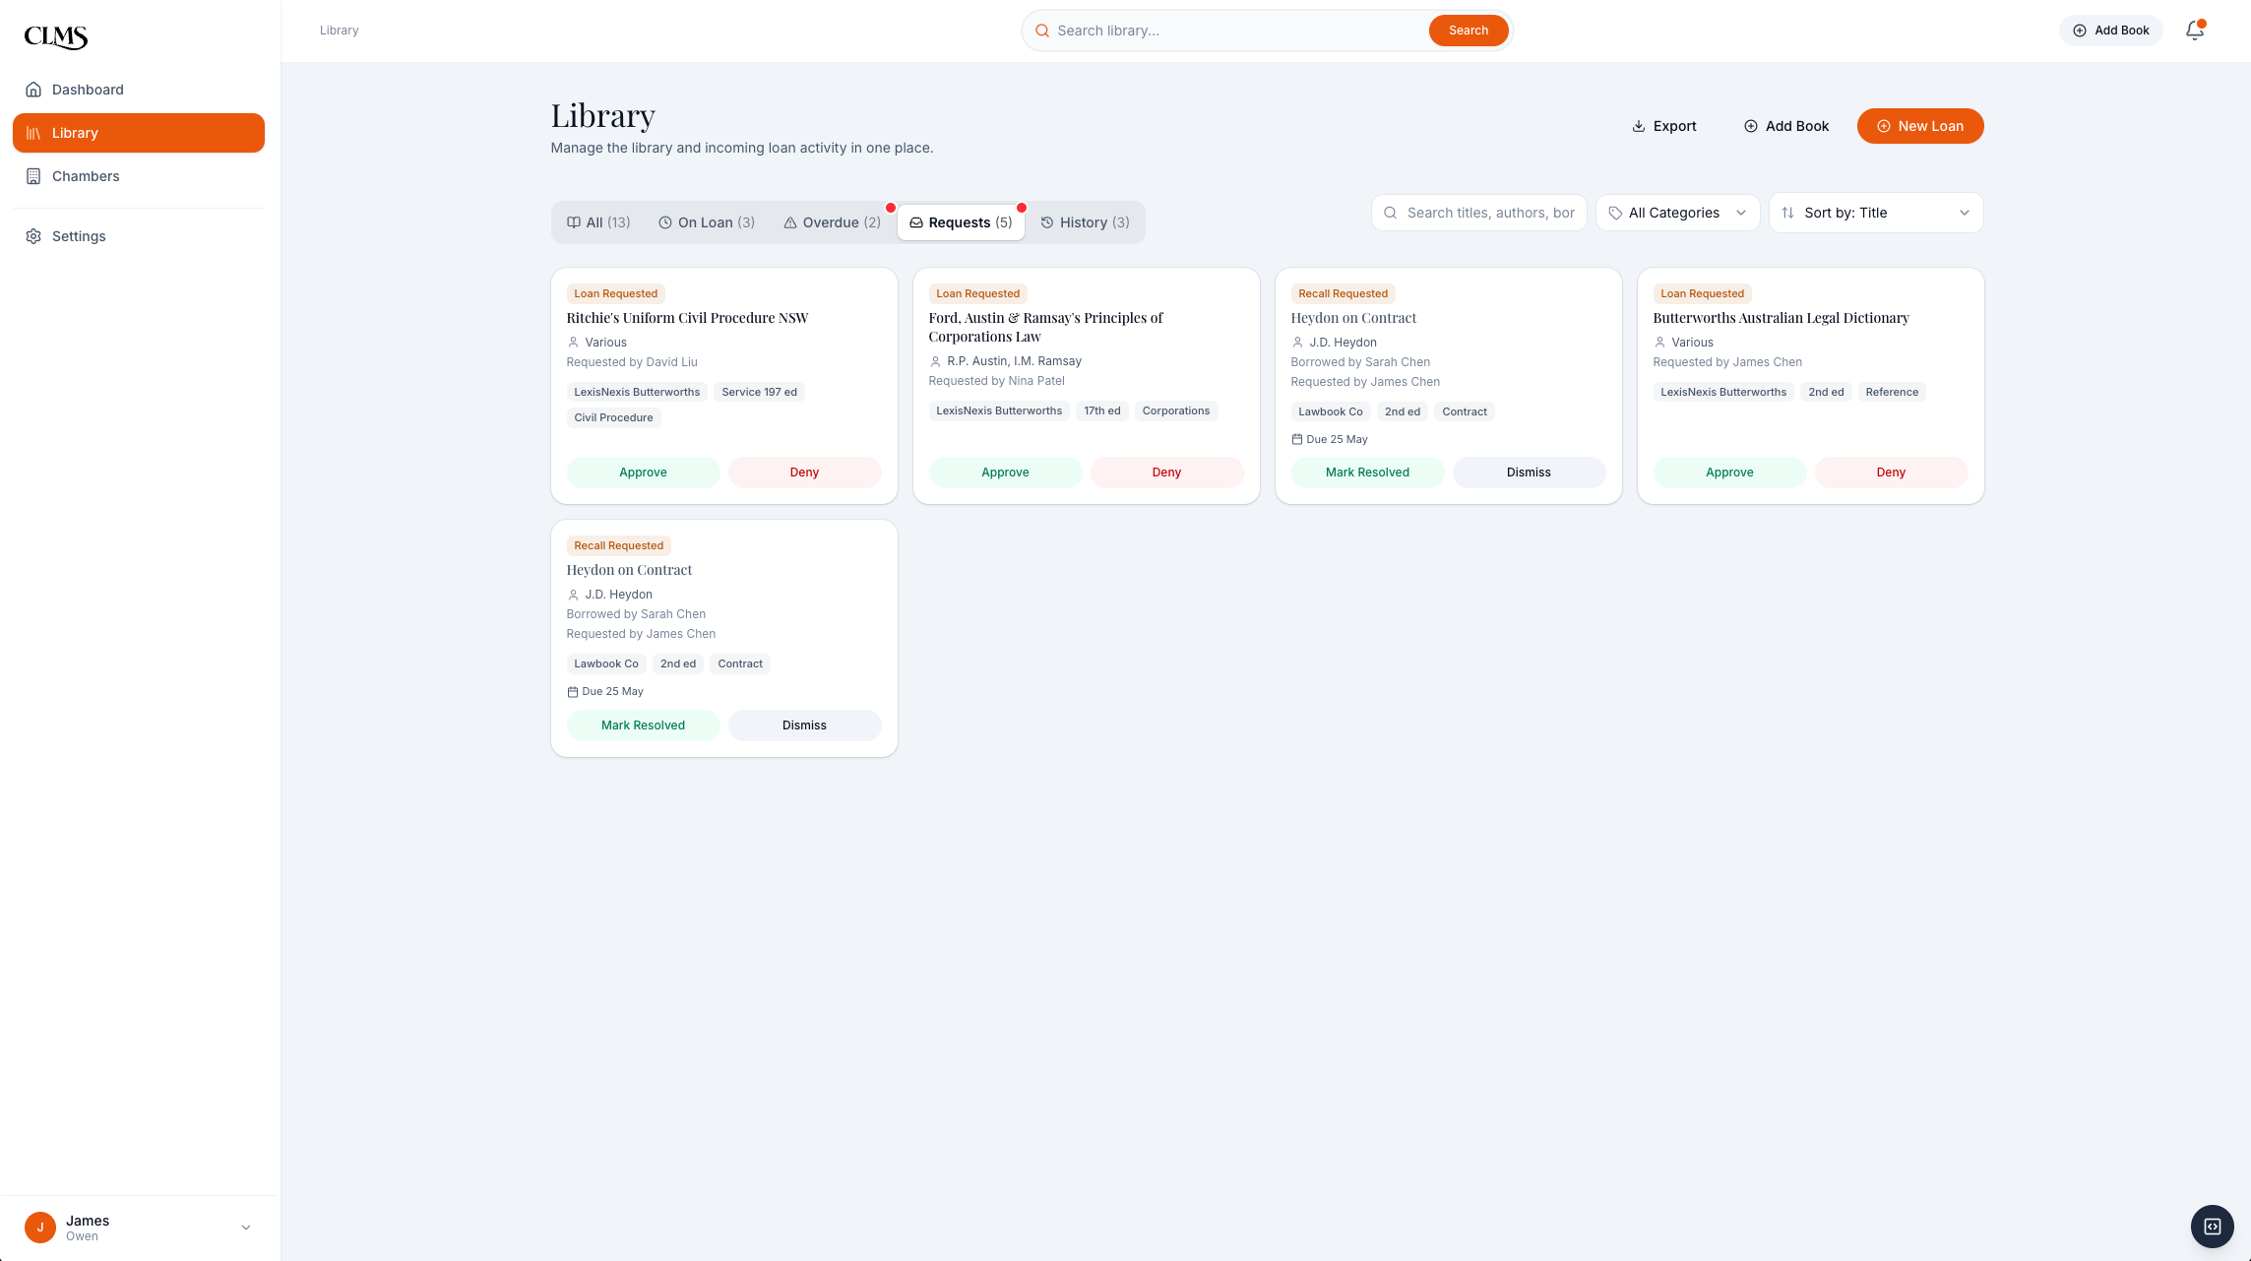This screenshot has width=2251, height=1261.
Task: Click the Corporations tag
Action: pyautogui.click(x=1175, y=410)
